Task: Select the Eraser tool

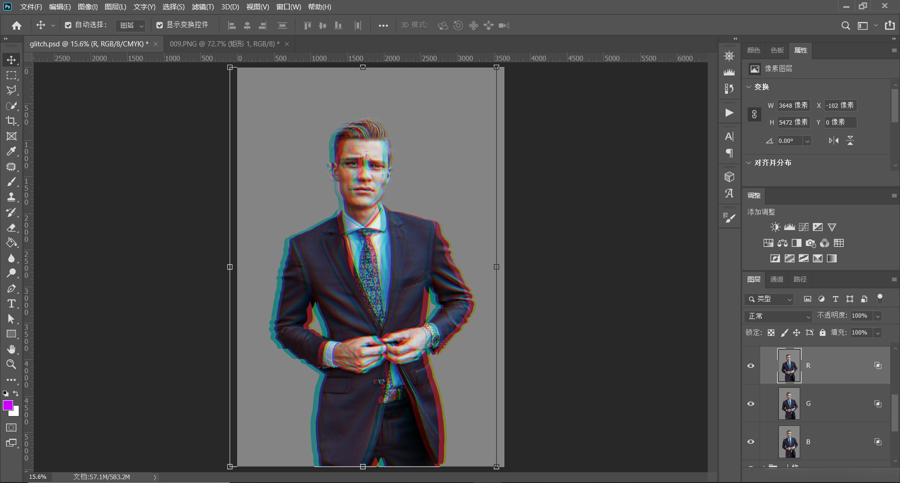Action: tap(11, 228)
